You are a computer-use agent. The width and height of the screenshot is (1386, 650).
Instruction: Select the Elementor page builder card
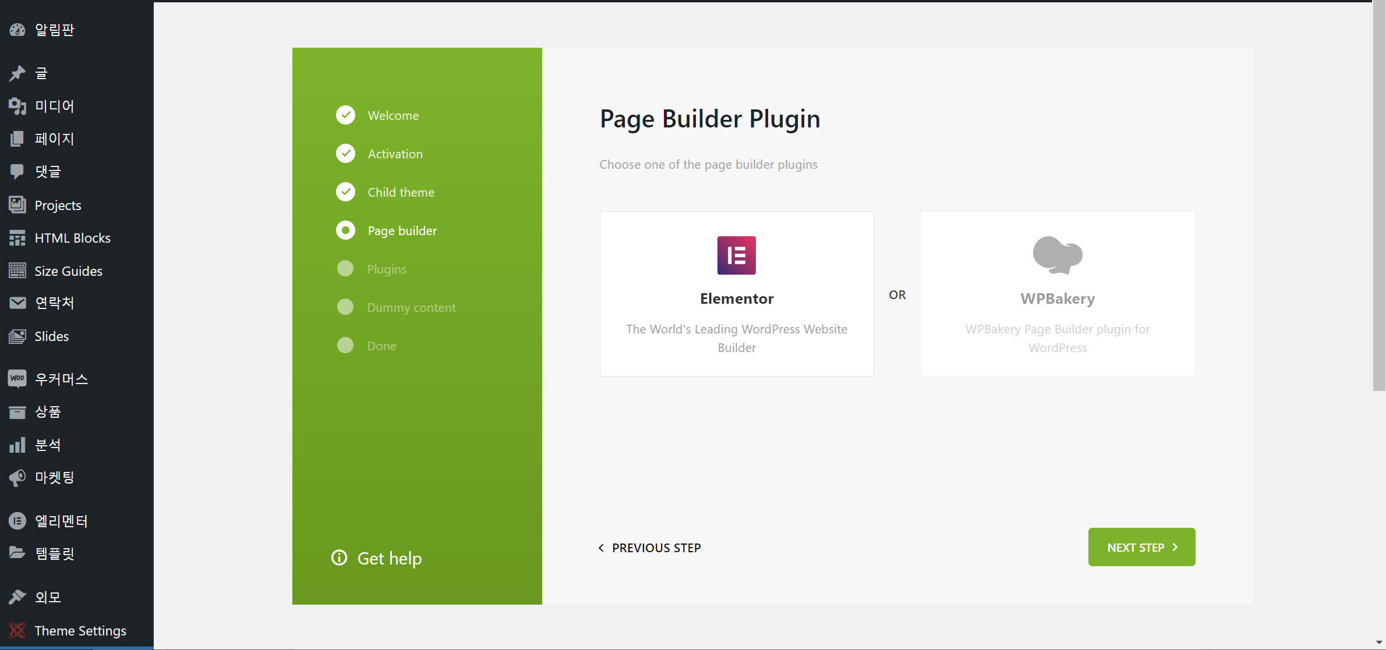tap(736, 294)
